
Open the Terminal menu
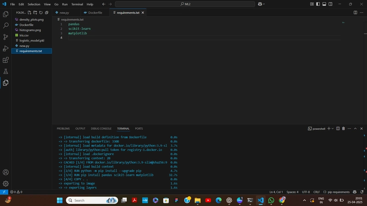[77, 4]
